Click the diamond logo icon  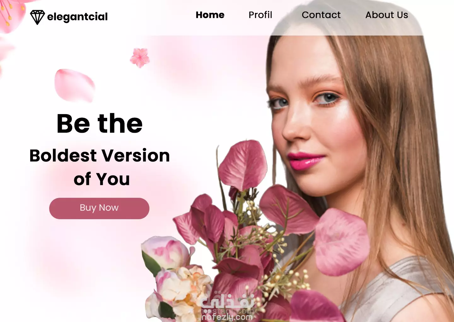click(37, 17)
